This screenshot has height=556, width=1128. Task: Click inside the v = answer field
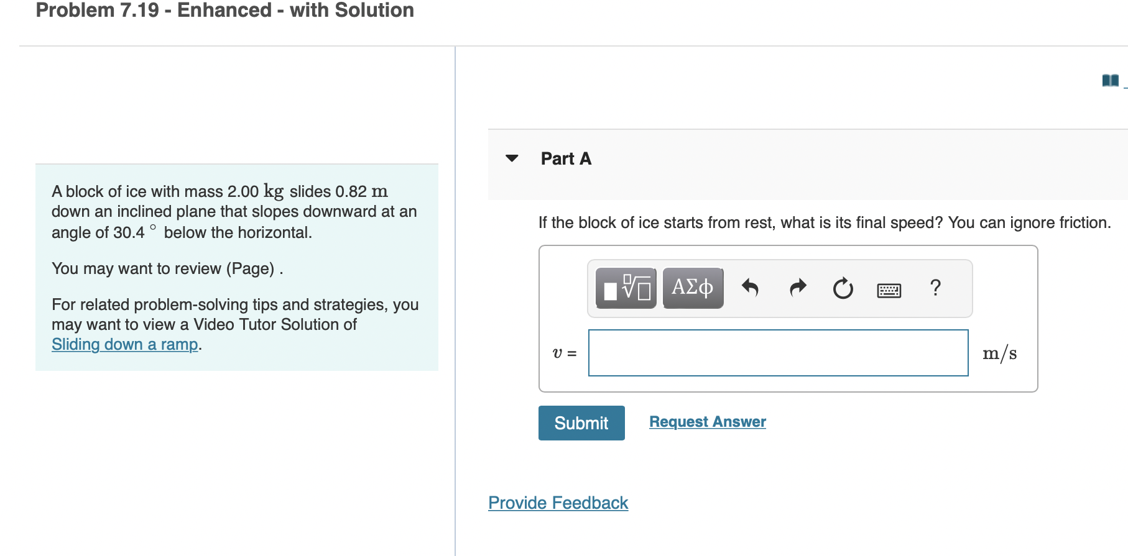[x=777, y=352]
